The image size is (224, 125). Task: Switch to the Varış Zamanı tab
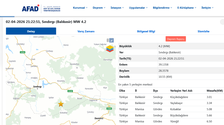click(86, 31)
